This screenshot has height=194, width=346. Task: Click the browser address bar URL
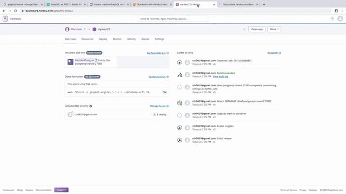click(x=49, y=11)
